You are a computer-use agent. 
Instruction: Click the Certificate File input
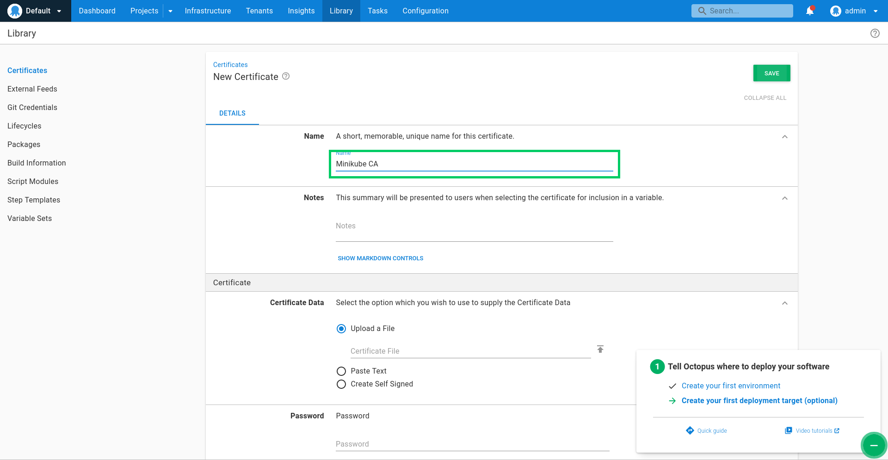tap(470, 351)
